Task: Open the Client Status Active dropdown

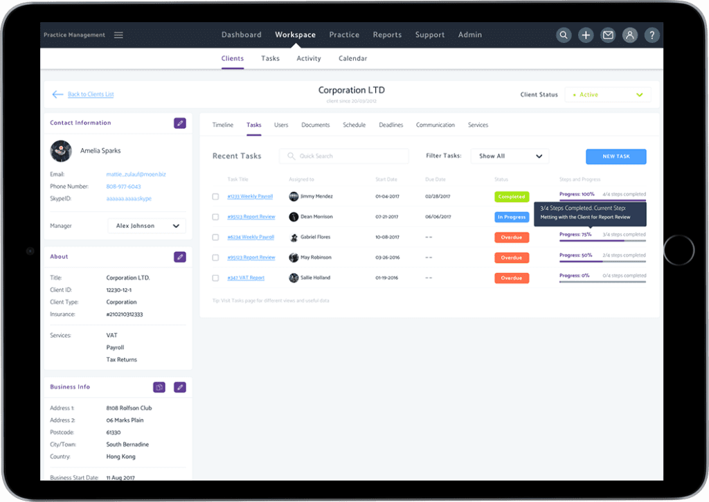Action: [x=607, y=94]
